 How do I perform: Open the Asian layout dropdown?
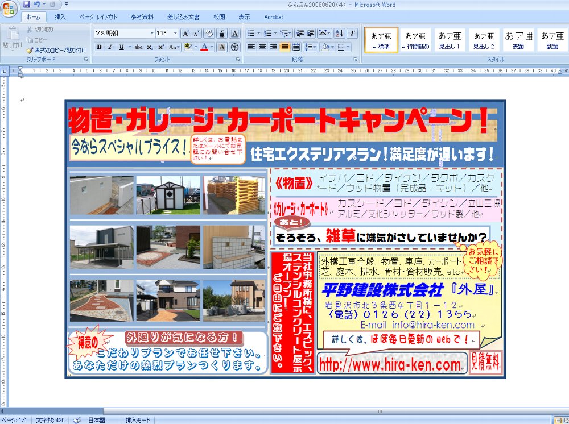tap(324, 34)
